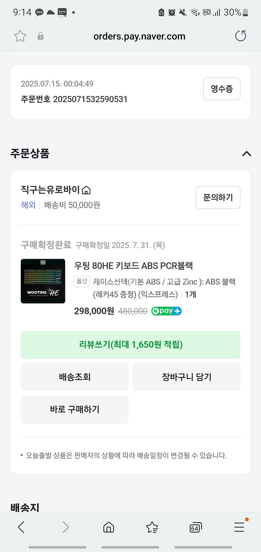Open the tab switcher showing 64 tabs
The height and width of the screenshot is (552, 261).
point(196,528)
